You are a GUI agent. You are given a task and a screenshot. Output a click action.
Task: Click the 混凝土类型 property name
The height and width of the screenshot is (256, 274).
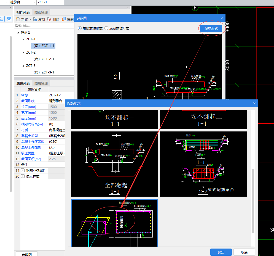(x=29, y=136)
